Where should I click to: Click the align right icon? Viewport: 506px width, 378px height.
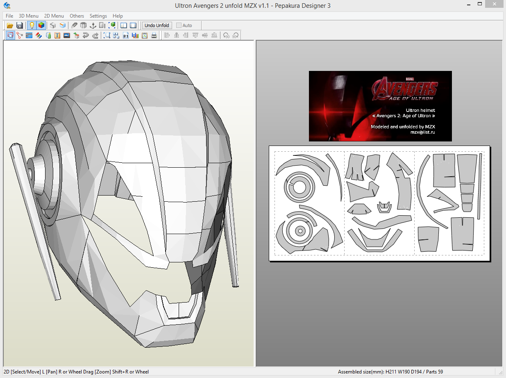[186, 35]
